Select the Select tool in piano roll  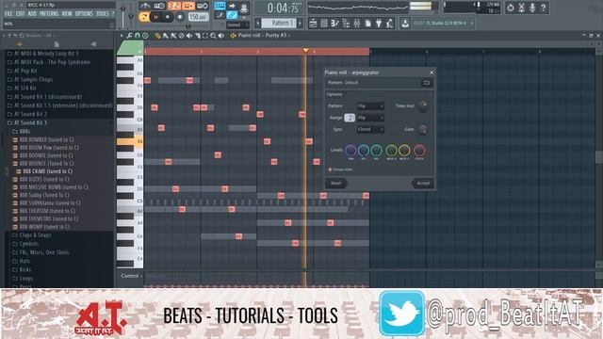(205, 36)
